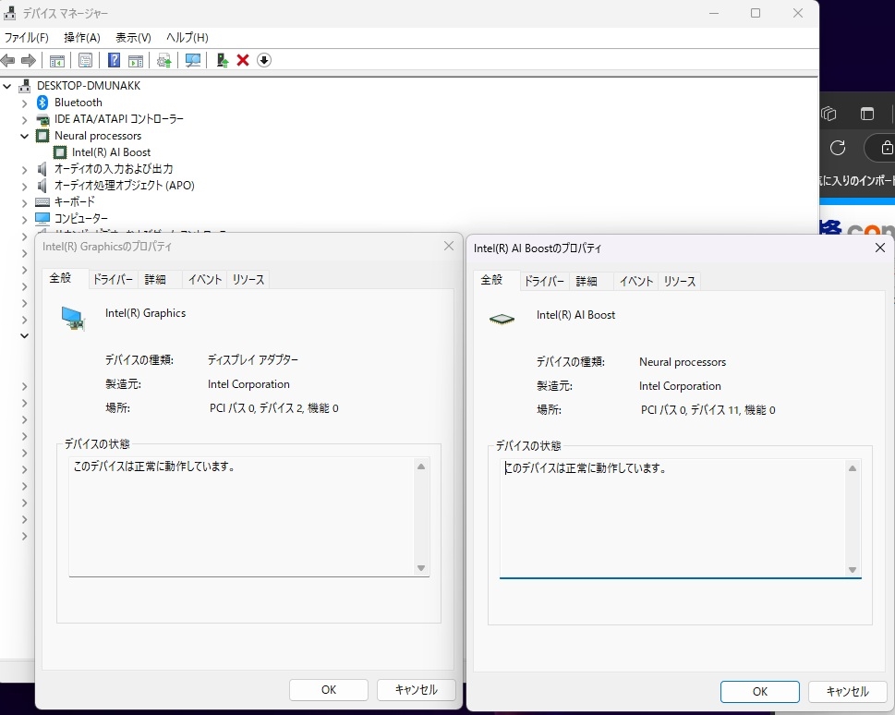
Task: Click the Bluetooth icon in the device tree
Action: [x=42, y=103]
